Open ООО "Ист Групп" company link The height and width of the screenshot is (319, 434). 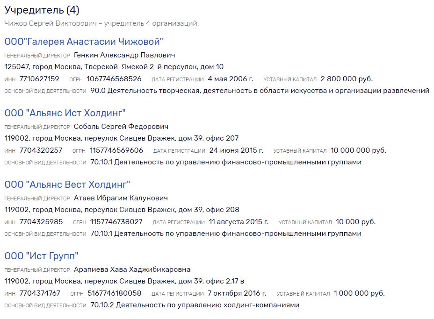point(41,256)
